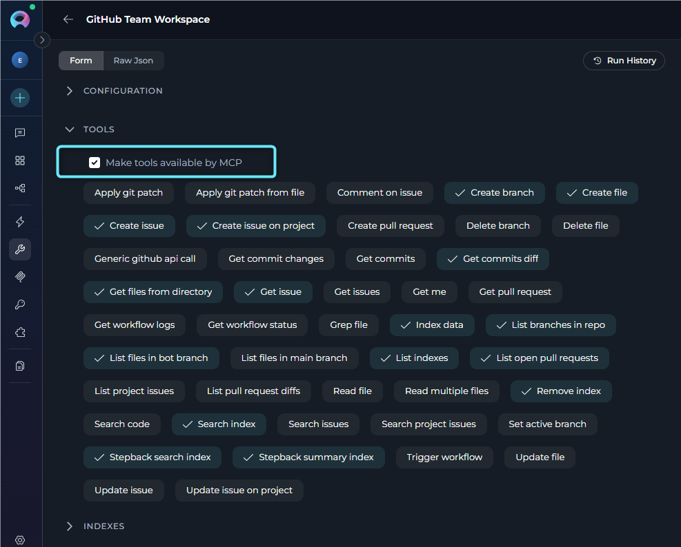Deselect Stepback summary index tool
Viewport: 681px width, 547px height.
308,457
